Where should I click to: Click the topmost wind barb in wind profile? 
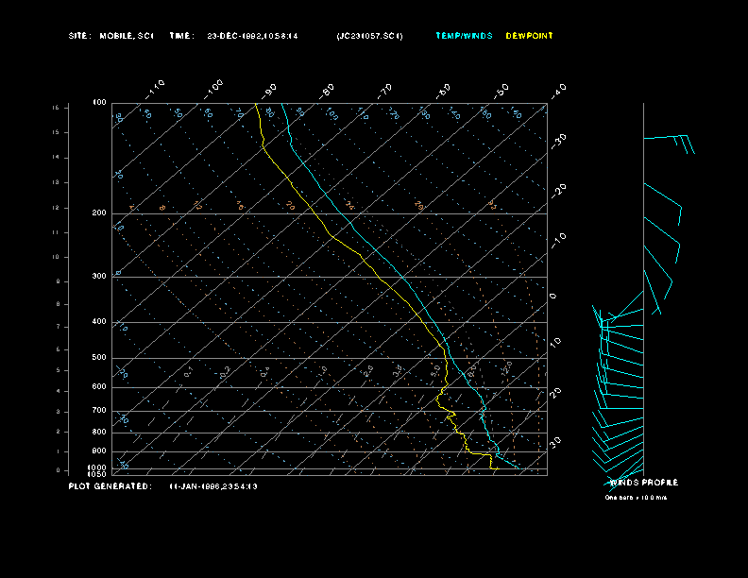pyautogui.click(x=668, y=138)
